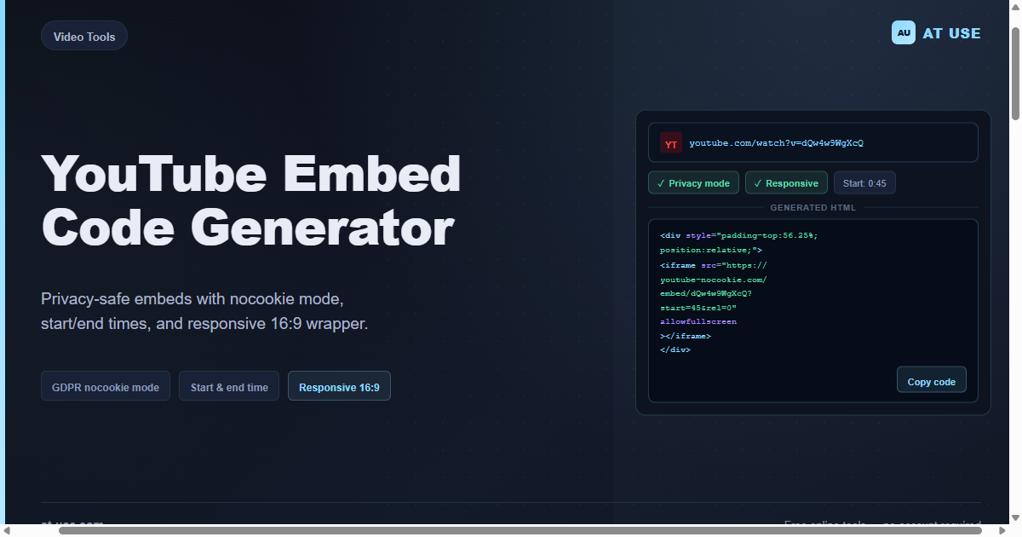Select the Responsive 16:9 tag
The image size is (1022, 537).
339,386
